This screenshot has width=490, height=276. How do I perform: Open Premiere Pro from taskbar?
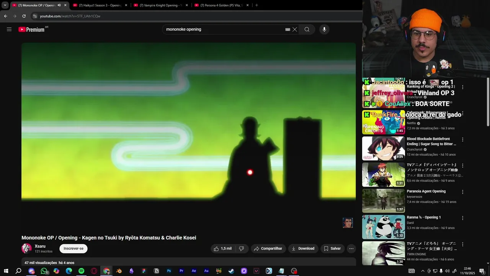point(181,271)
